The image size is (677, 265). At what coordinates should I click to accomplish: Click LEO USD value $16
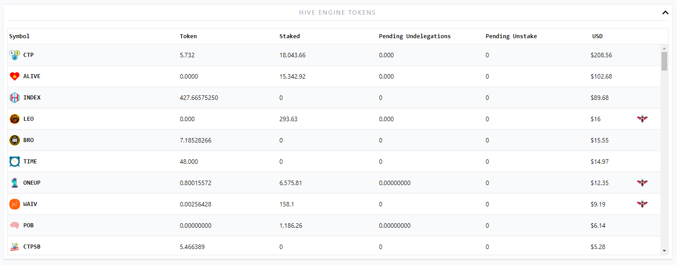tap(596, 119)
